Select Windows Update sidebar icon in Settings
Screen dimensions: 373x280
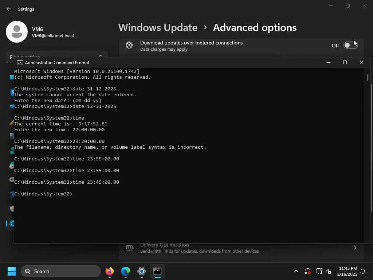pyautogui.click(x=12, y=223)
